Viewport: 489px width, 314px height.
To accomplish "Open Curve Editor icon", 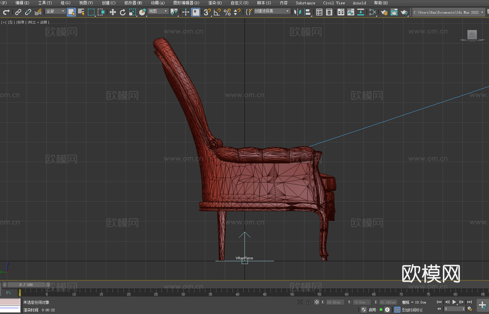I will coord(351,12).
